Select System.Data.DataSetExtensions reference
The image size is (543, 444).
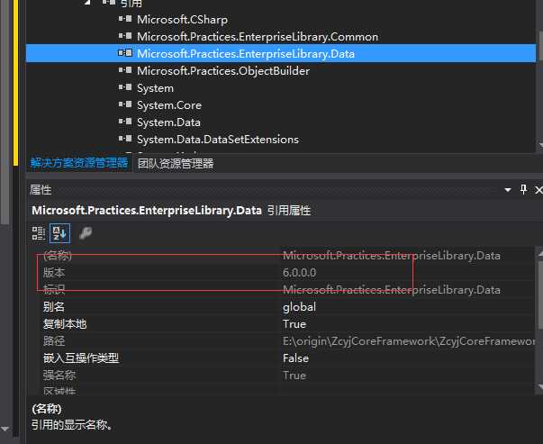[x=218, y=140]
